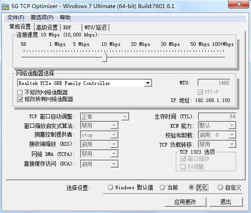The width and height of the screenshot is (251, 213).
Task: Open the Realtek network adapter dropdown
Action: pyautogui.click(x=148, y=83)
